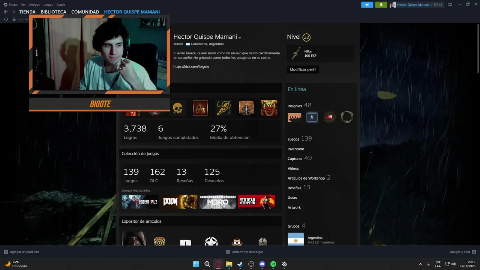Open the kick.com/ibigote link
The width and height of the screenshot is (480, 270).
click(191, 66)
